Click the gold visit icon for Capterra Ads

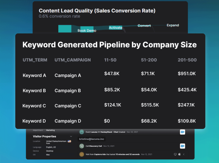(82, 154)
